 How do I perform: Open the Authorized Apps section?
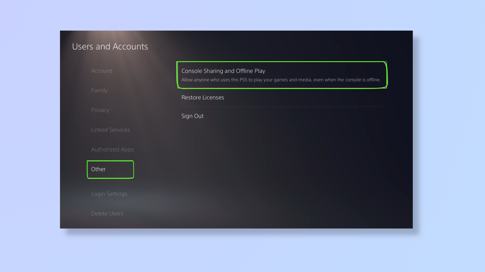click(112, 149)
